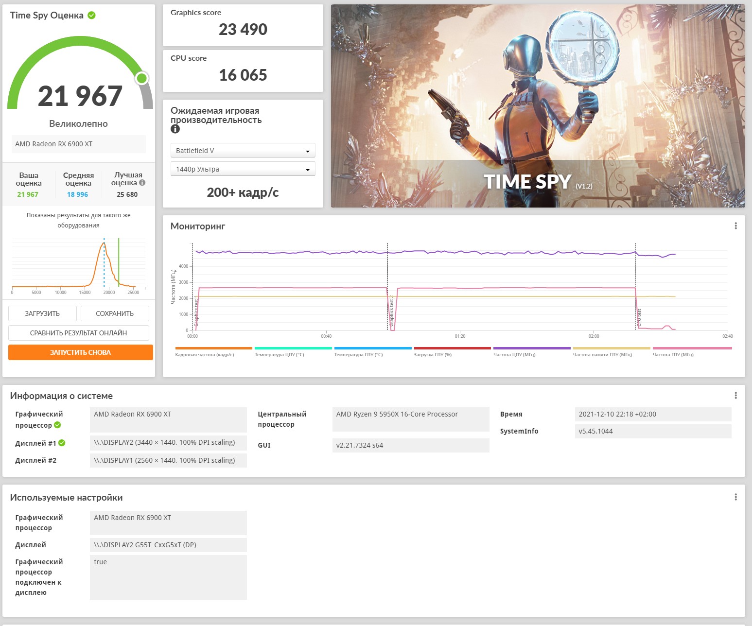Click the SystemInfo version v5.45.1044
752x626 pixels.
653,431
